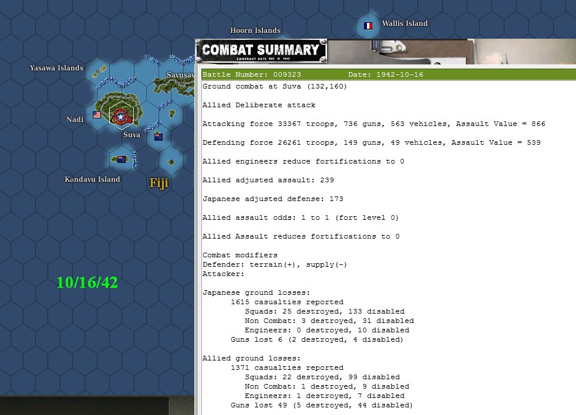Click the Ground combat at Suva line

click(275, 87)
